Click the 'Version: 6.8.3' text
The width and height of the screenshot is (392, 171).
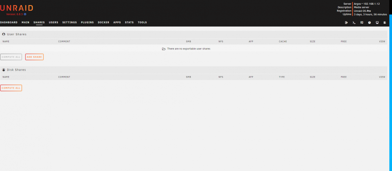click(x=15, y=14)
